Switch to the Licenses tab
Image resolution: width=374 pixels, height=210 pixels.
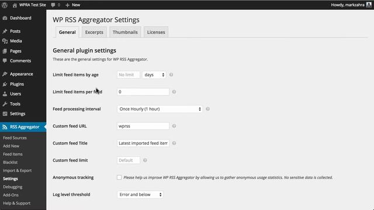pyautogui.click(x=156, y=32)
